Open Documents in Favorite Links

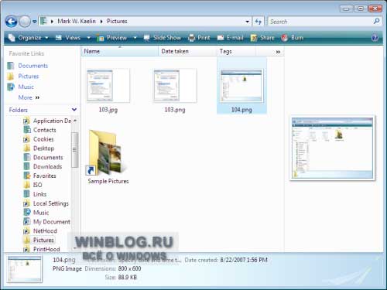tap(28, 66)
